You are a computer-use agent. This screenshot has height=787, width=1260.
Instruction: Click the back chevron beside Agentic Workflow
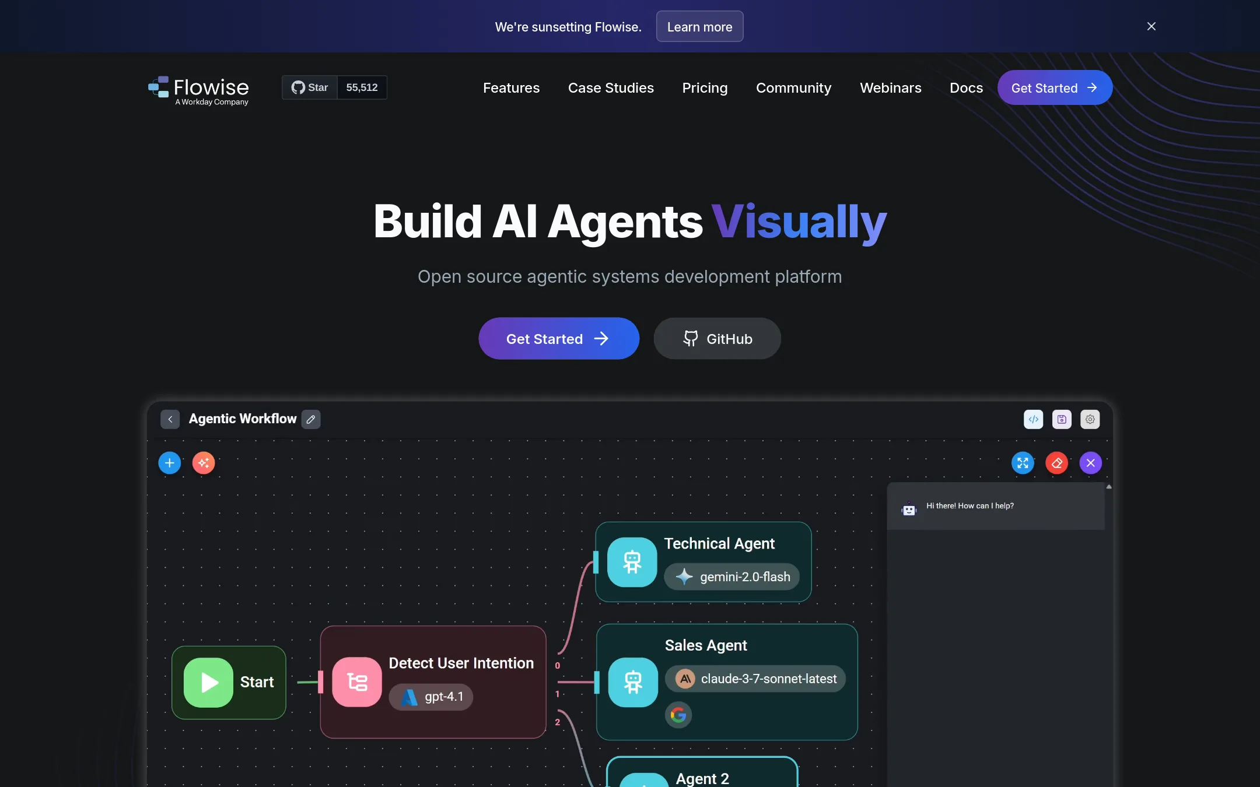[x=170, y=419]
